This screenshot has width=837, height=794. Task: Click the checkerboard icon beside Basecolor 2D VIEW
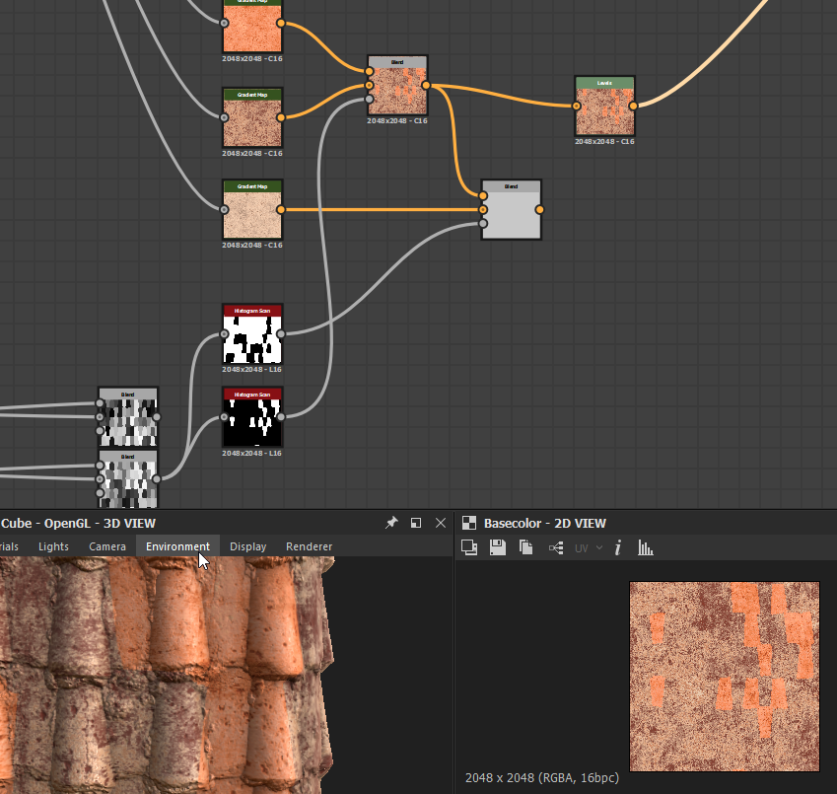pyautogui.click(x=469, y=523)
